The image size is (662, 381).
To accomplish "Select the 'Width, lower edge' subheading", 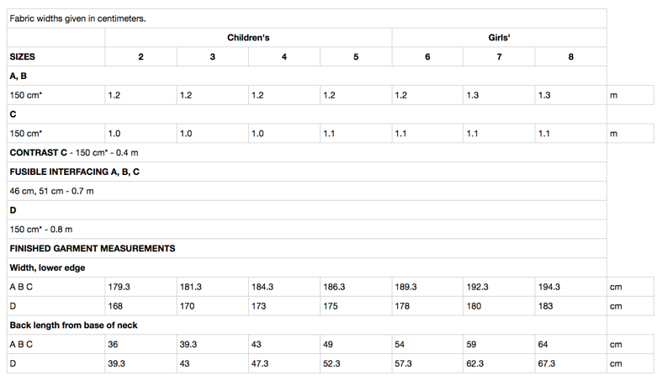I will (x=47, y=268).
